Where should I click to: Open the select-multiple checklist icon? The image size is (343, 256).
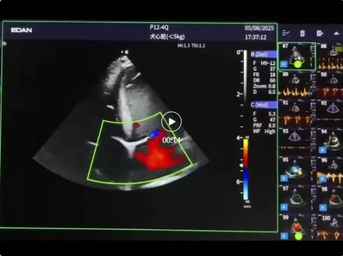286,33
